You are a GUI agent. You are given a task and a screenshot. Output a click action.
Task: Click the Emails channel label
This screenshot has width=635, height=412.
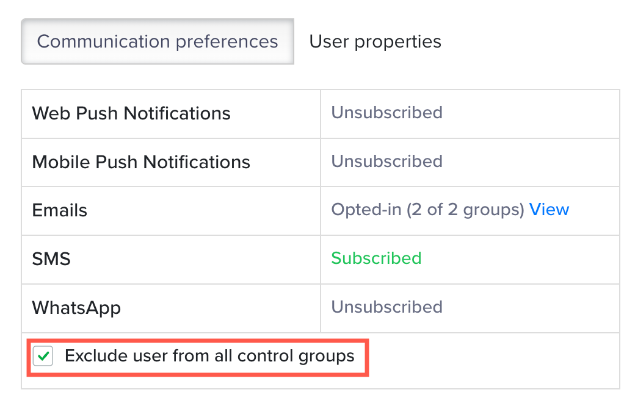[x=59, y=210]
